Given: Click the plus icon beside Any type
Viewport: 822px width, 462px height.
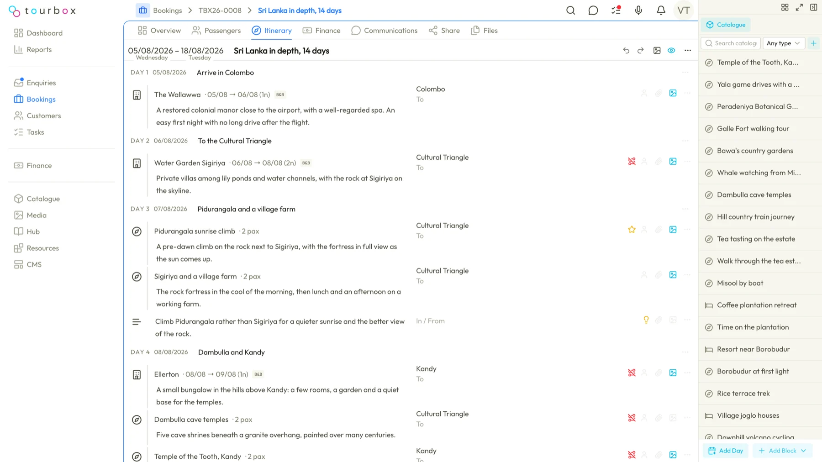Looking at the screenshot, I should [813, 43].
